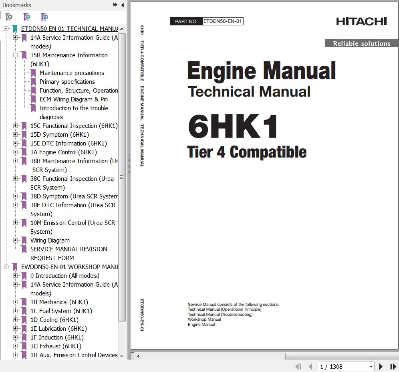
Task: Open SERVICE MANUAL REVISION REQUEST FORM bookmark
Action: [x=69, y=253]
